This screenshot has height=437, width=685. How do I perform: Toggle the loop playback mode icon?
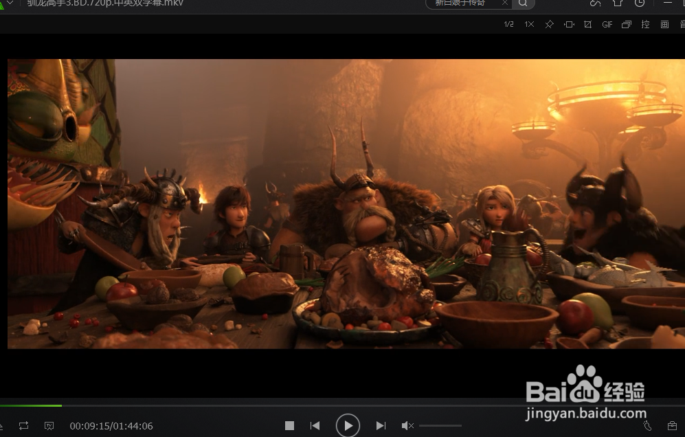click(23, 425)
